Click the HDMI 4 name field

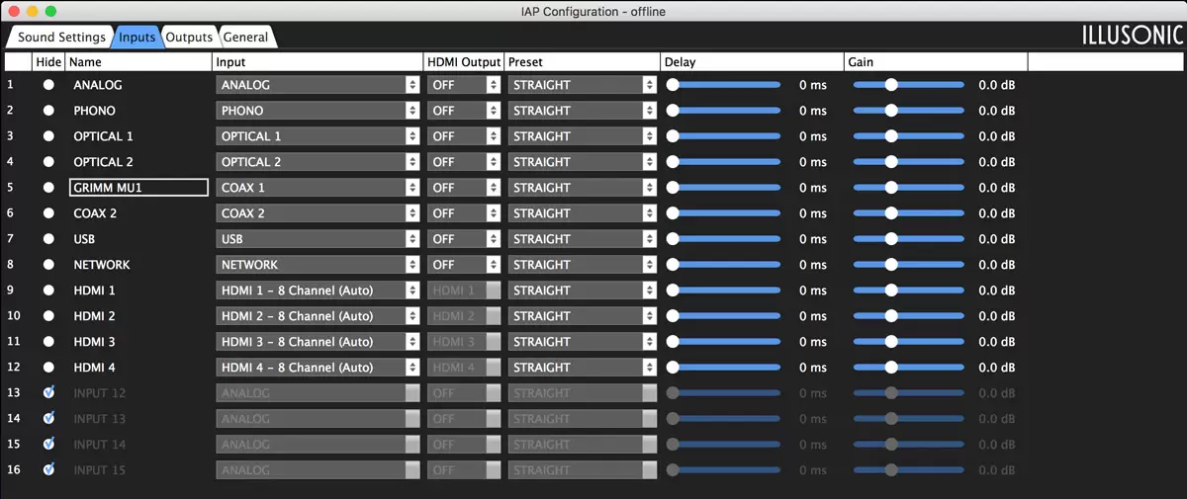coord(138,368)
